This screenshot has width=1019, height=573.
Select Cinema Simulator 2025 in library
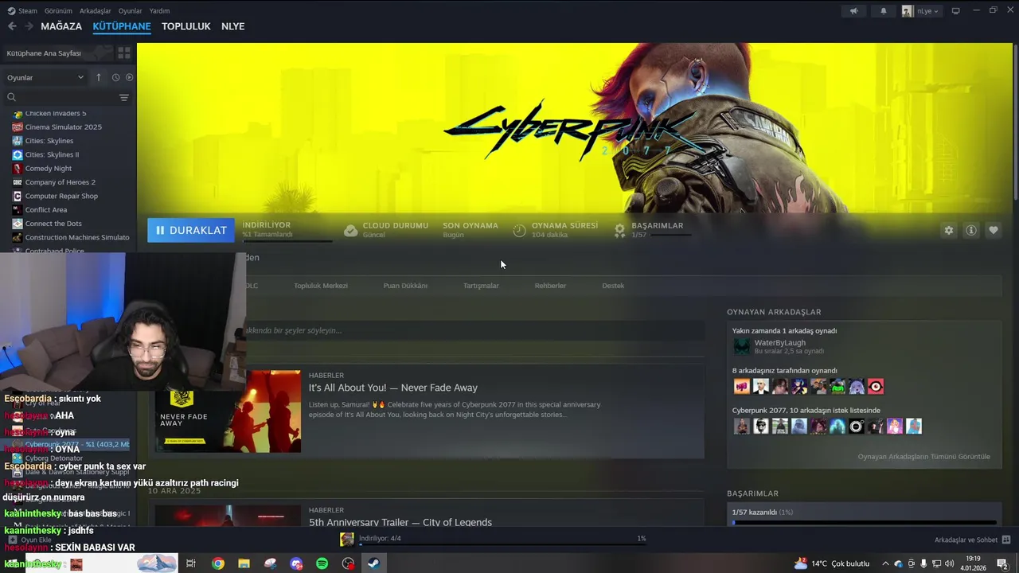point(63,127)
